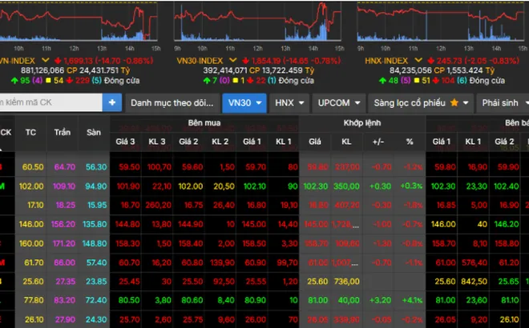Click the Sàn column header
The width and height of the screenshot is (529, 328).
pyautogui.click(x=94, y=132)
